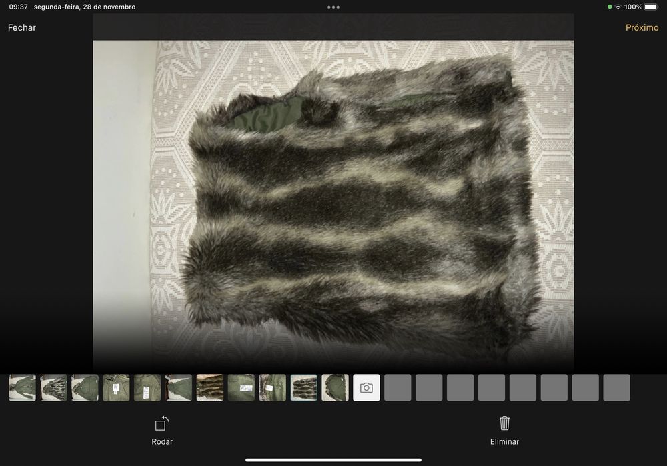Image resolution: width=667 pixels, height=466 pixels.
Task: Select eighth thumbnail with wide white label
Action: [241, 388]
